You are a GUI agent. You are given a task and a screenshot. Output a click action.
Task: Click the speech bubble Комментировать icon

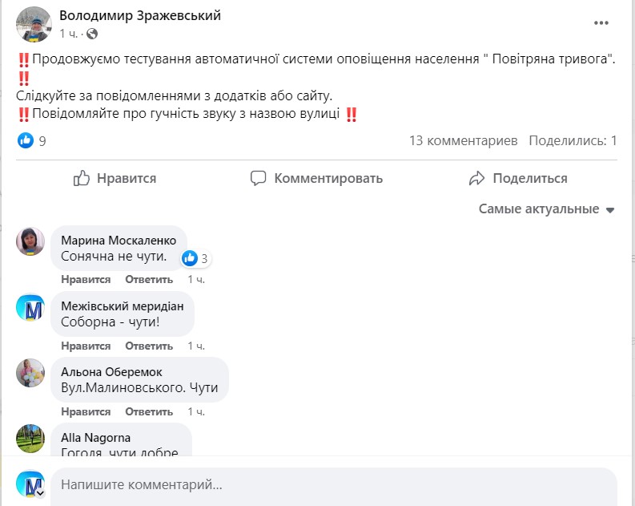coord(258,178)
